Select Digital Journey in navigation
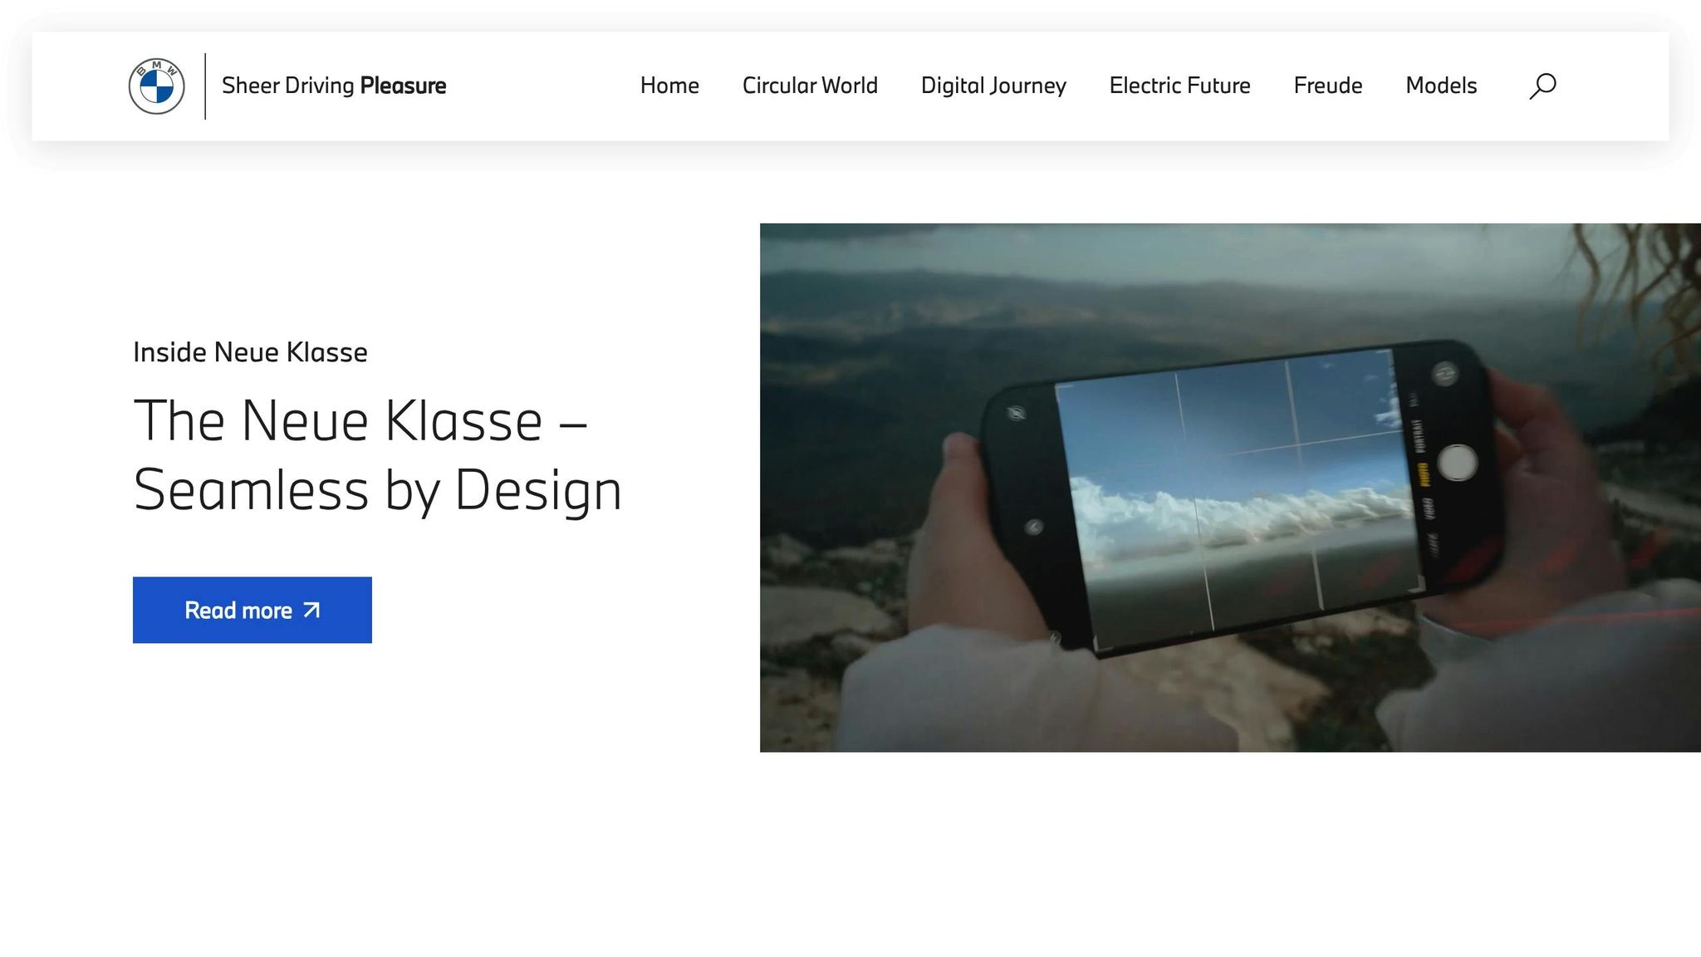 [x=993, y=86]
